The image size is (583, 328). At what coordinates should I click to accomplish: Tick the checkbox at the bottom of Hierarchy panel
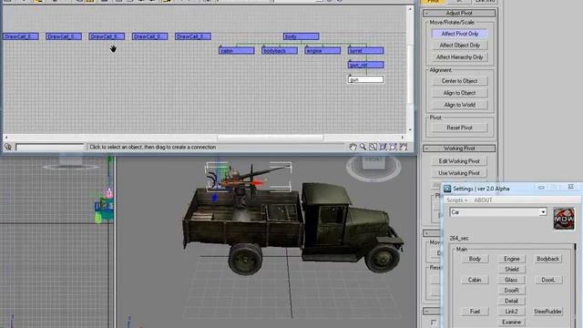point(434,323)
